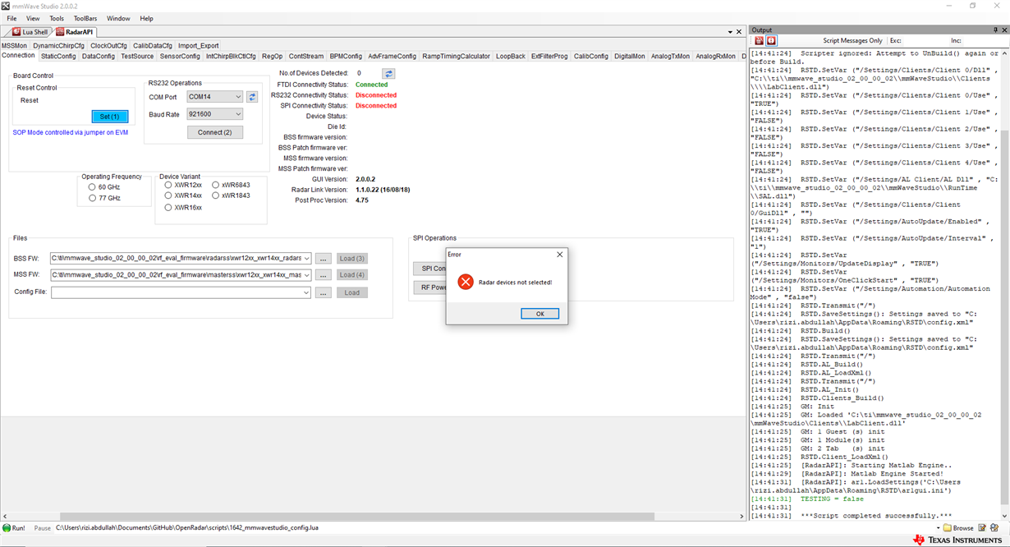Expand the Config File dropdown
1010x547 pixels.
[307, 292]
